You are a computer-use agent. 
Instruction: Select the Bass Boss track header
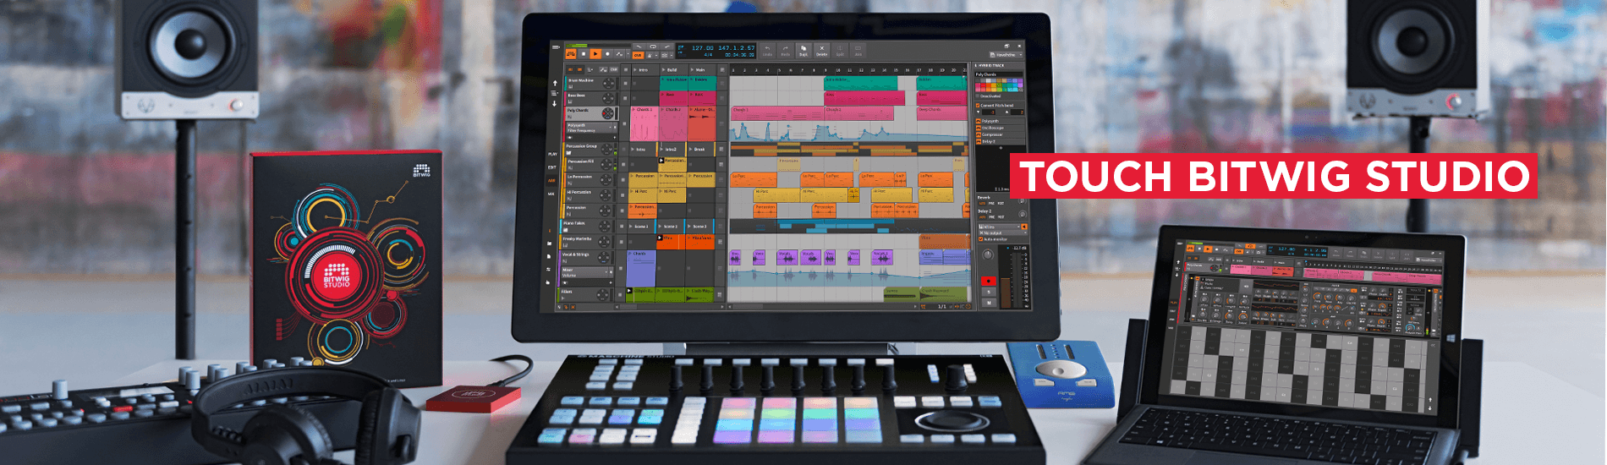592,98
